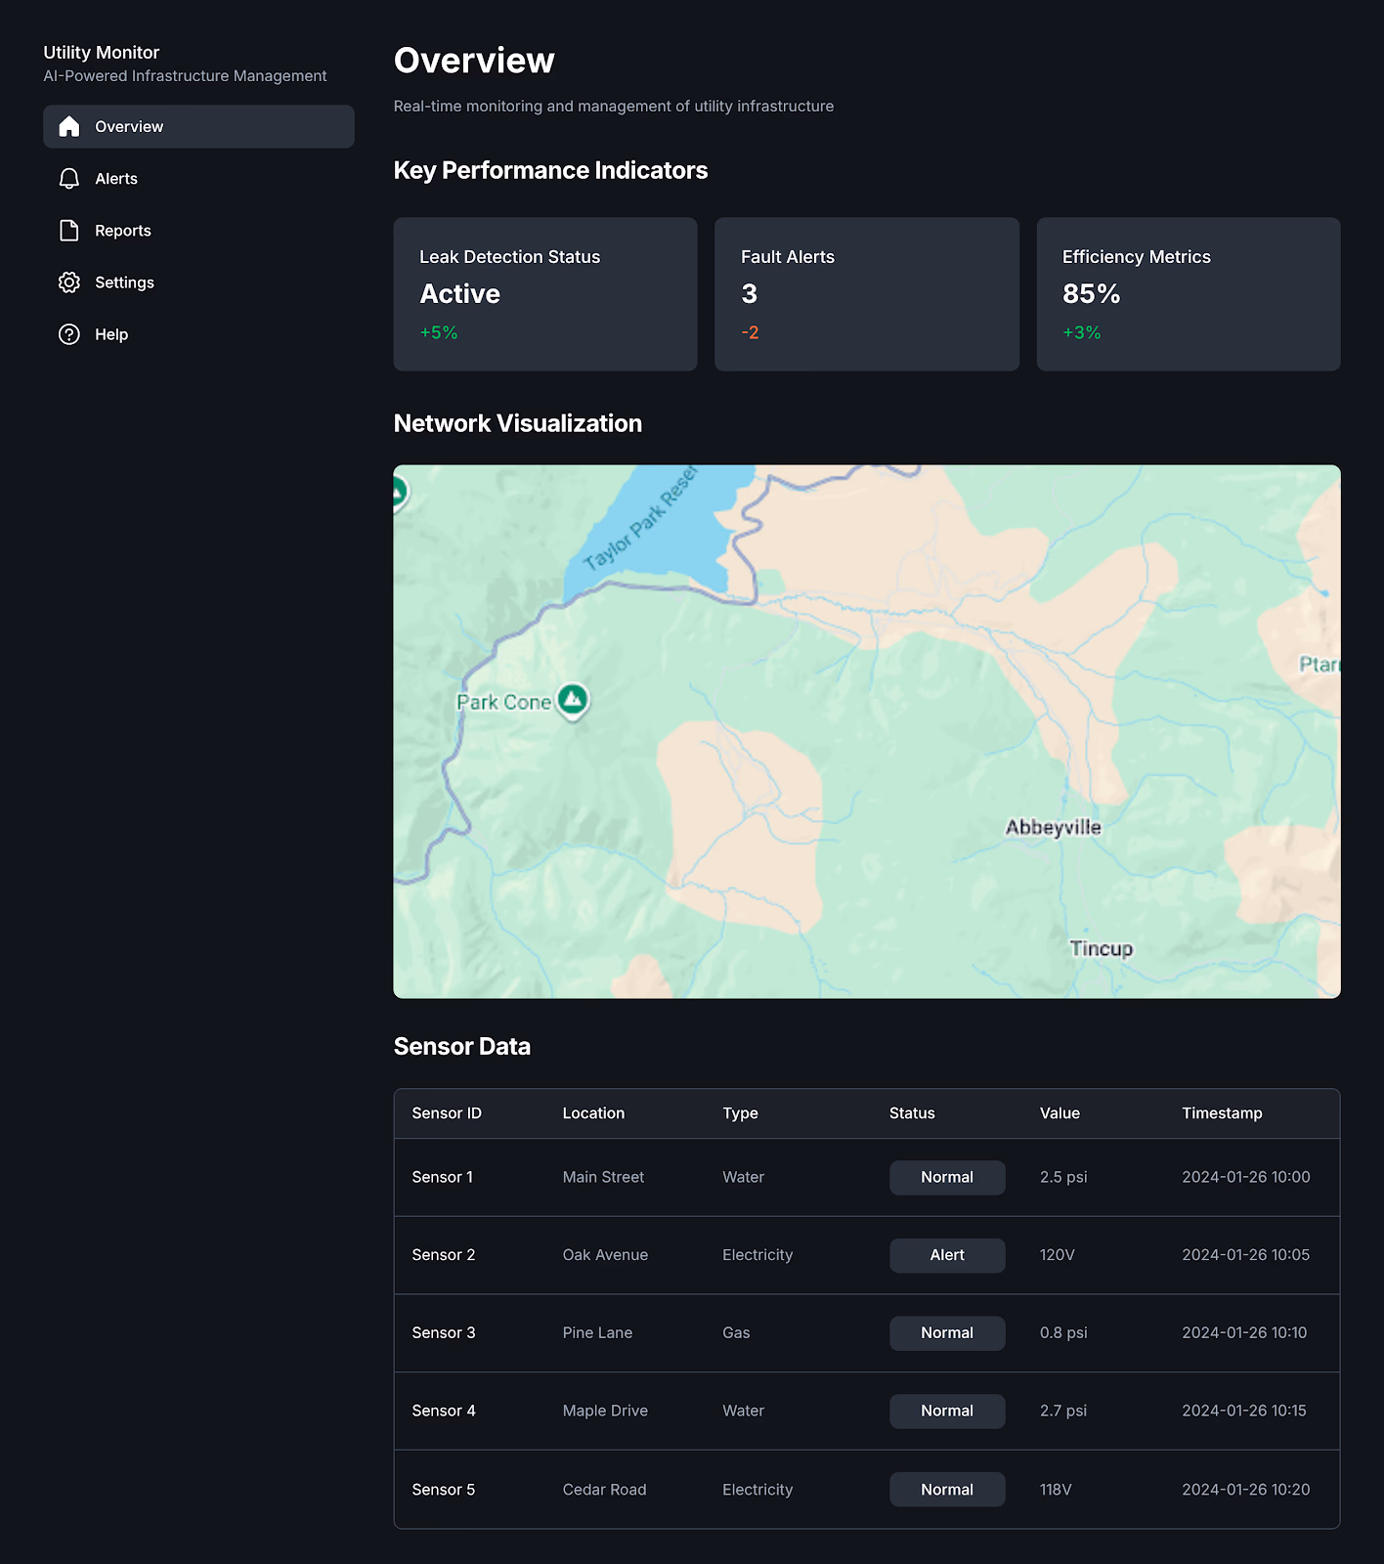
Task: Select the Leak Detection Status card
Action: click(x=544, y=294)
